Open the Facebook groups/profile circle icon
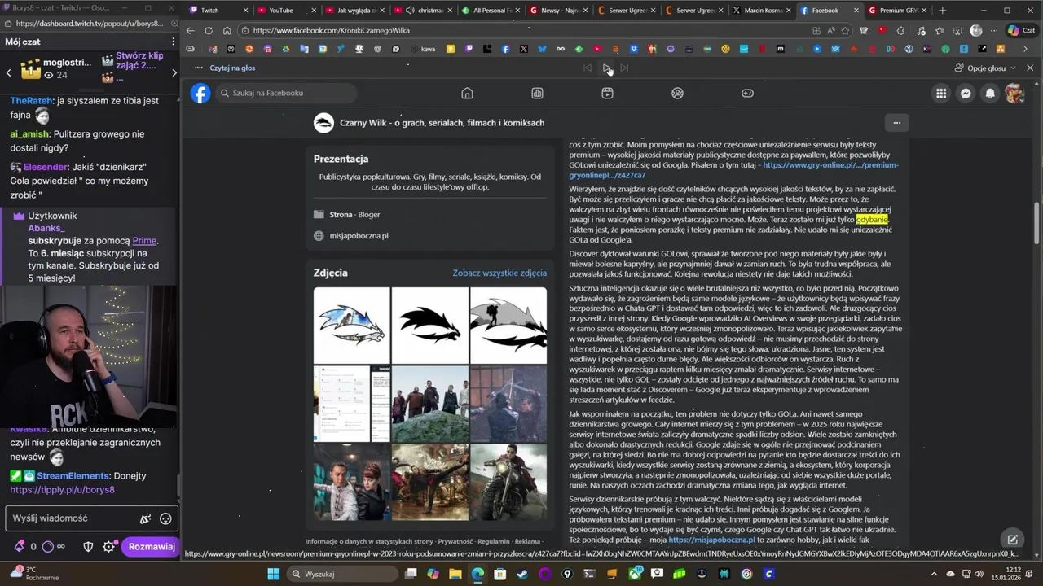 pos(677,93)
